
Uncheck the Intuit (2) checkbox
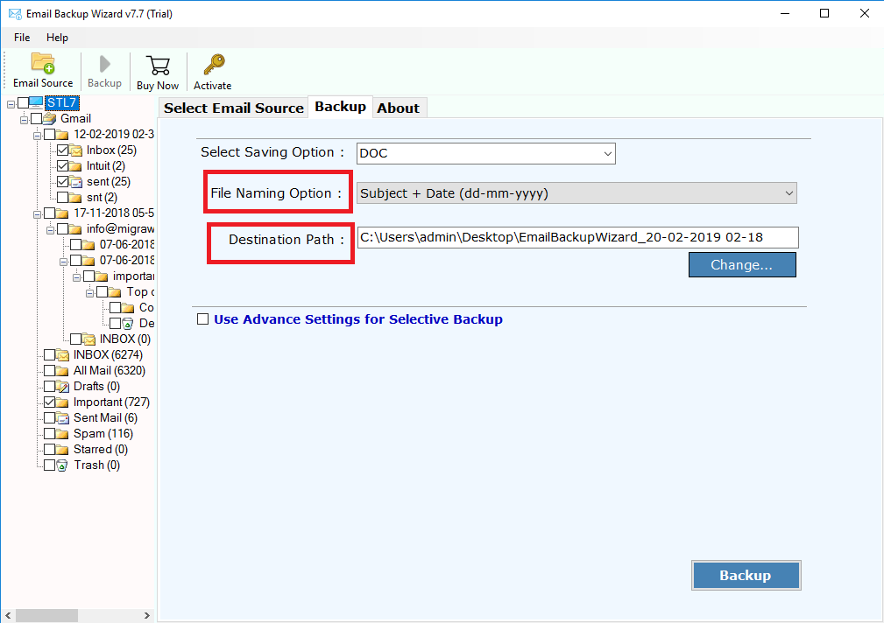coord(62,165)
